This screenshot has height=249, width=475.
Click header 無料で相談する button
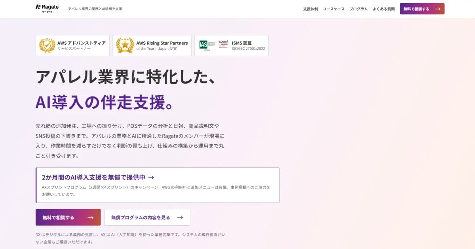422,9
